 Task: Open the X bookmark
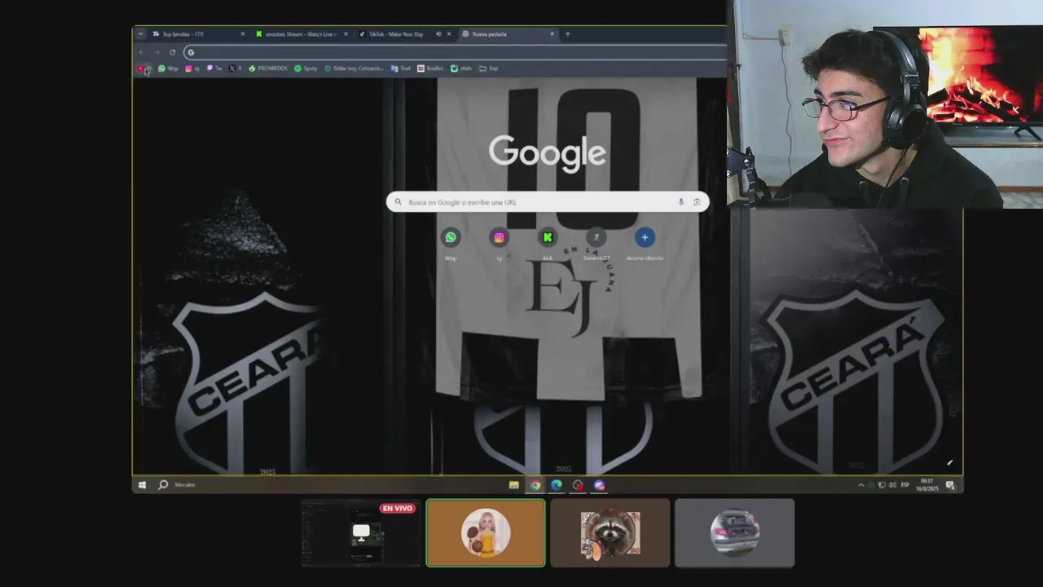tap(235, 68)
